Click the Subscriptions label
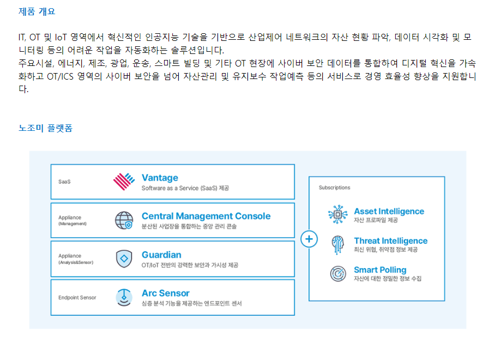 point(334,188)
